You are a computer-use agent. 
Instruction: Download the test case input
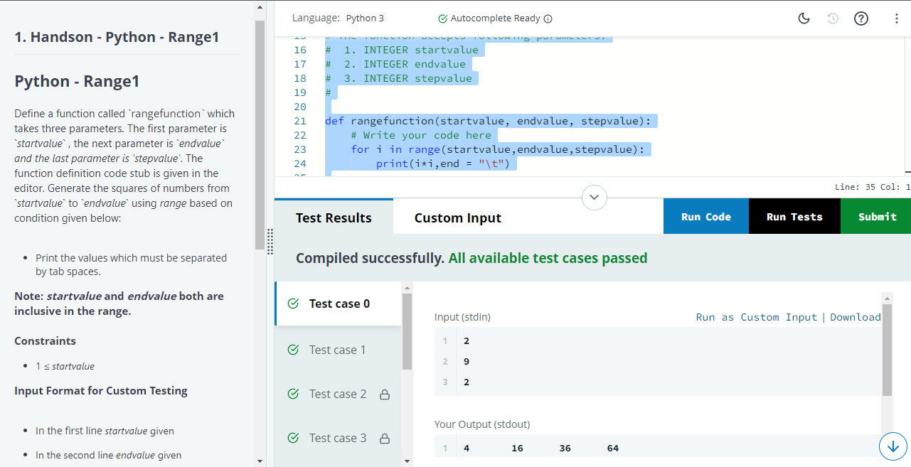pyautogui.click(x=856, y=317)
